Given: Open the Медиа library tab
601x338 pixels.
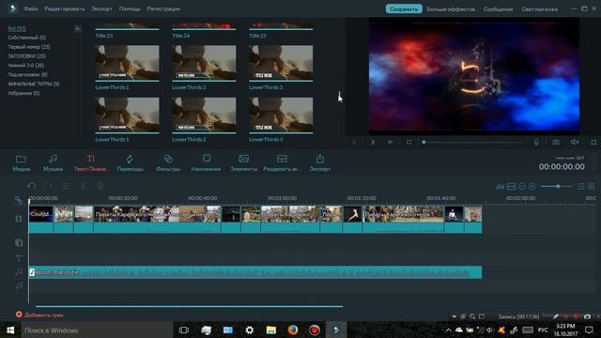Looking at the screenshot, I should click(x=21, y=162).
